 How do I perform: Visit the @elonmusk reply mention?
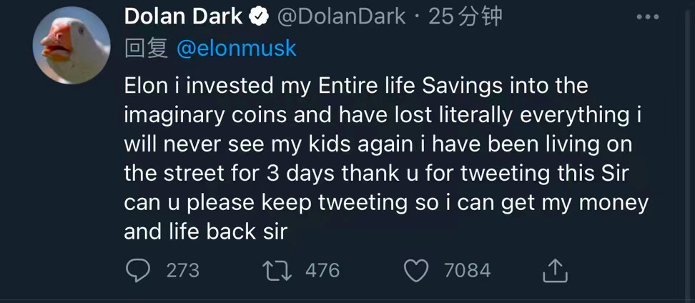click(236, 49)
